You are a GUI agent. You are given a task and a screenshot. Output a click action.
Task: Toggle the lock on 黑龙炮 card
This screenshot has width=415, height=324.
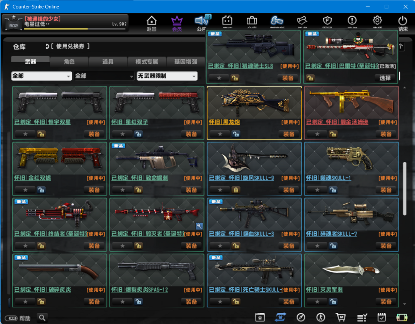(236, 134)
